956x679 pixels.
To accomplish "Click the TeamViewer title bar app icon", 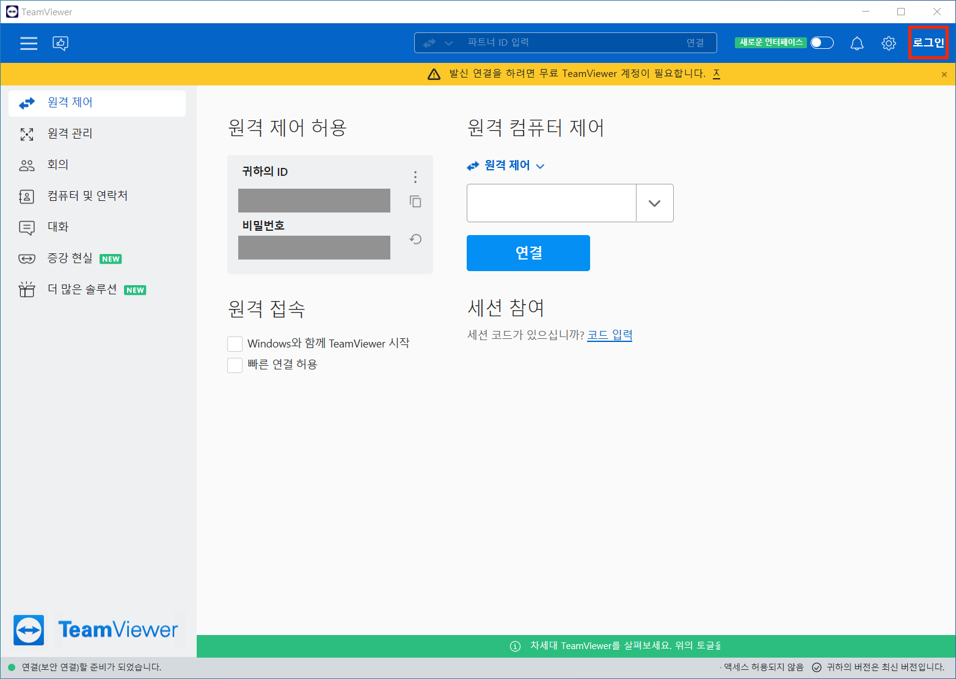I will coord(12,12).
